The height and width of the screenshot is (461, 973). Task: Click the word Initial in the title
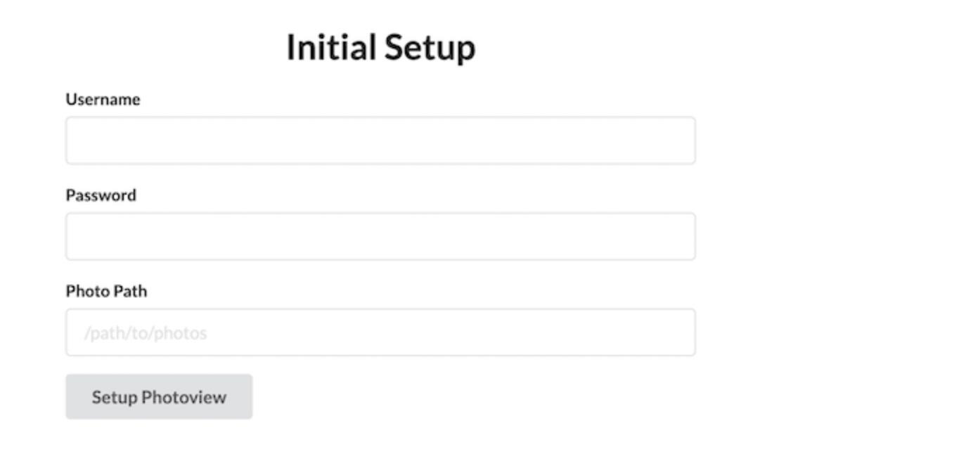click(331, 48)
